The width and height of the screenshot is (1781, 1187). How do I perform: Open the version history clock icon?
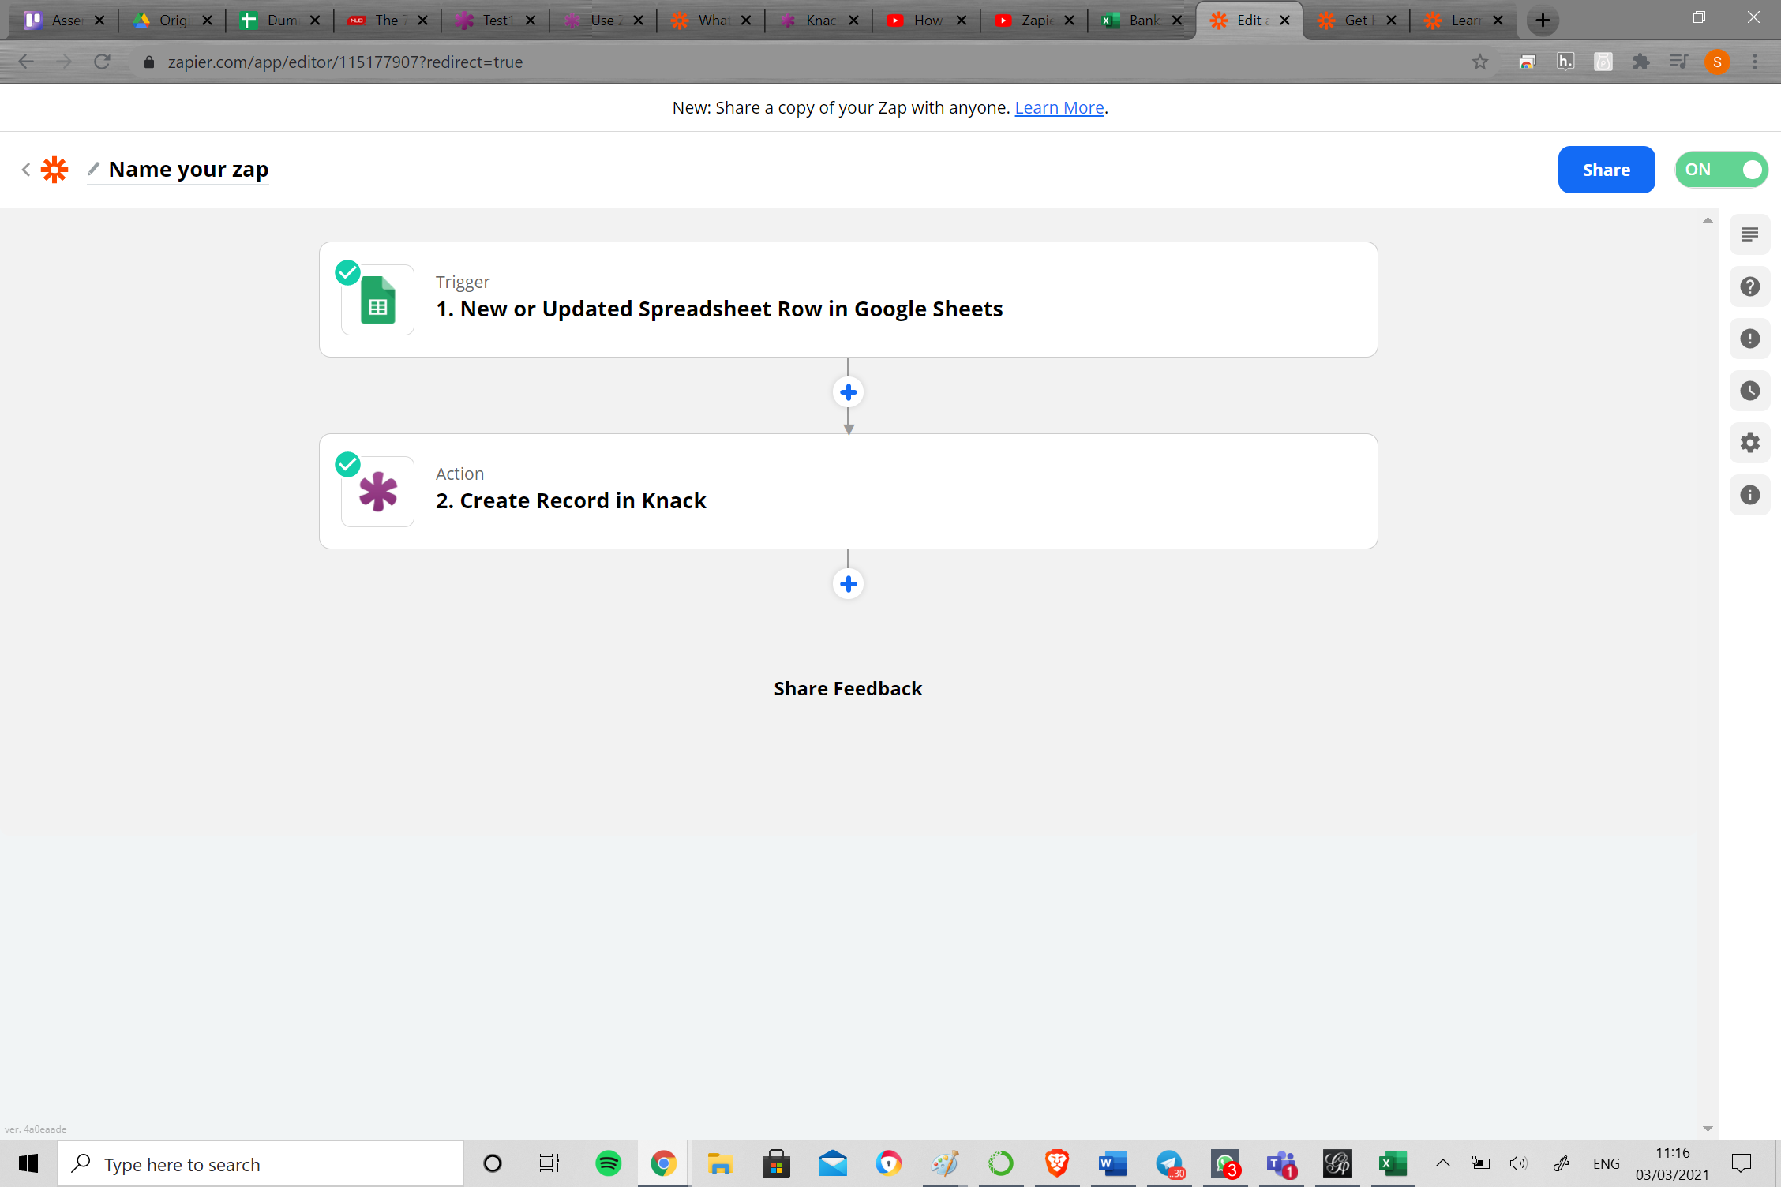pos(1749,391)
